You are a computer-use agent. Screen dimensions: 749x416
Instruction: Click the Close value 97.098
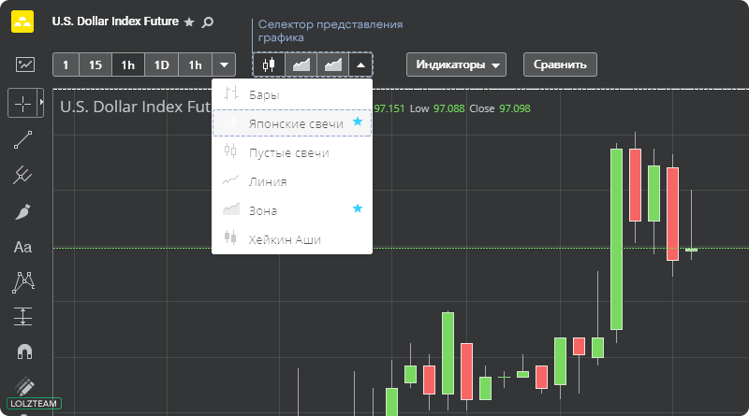(514, 108)
